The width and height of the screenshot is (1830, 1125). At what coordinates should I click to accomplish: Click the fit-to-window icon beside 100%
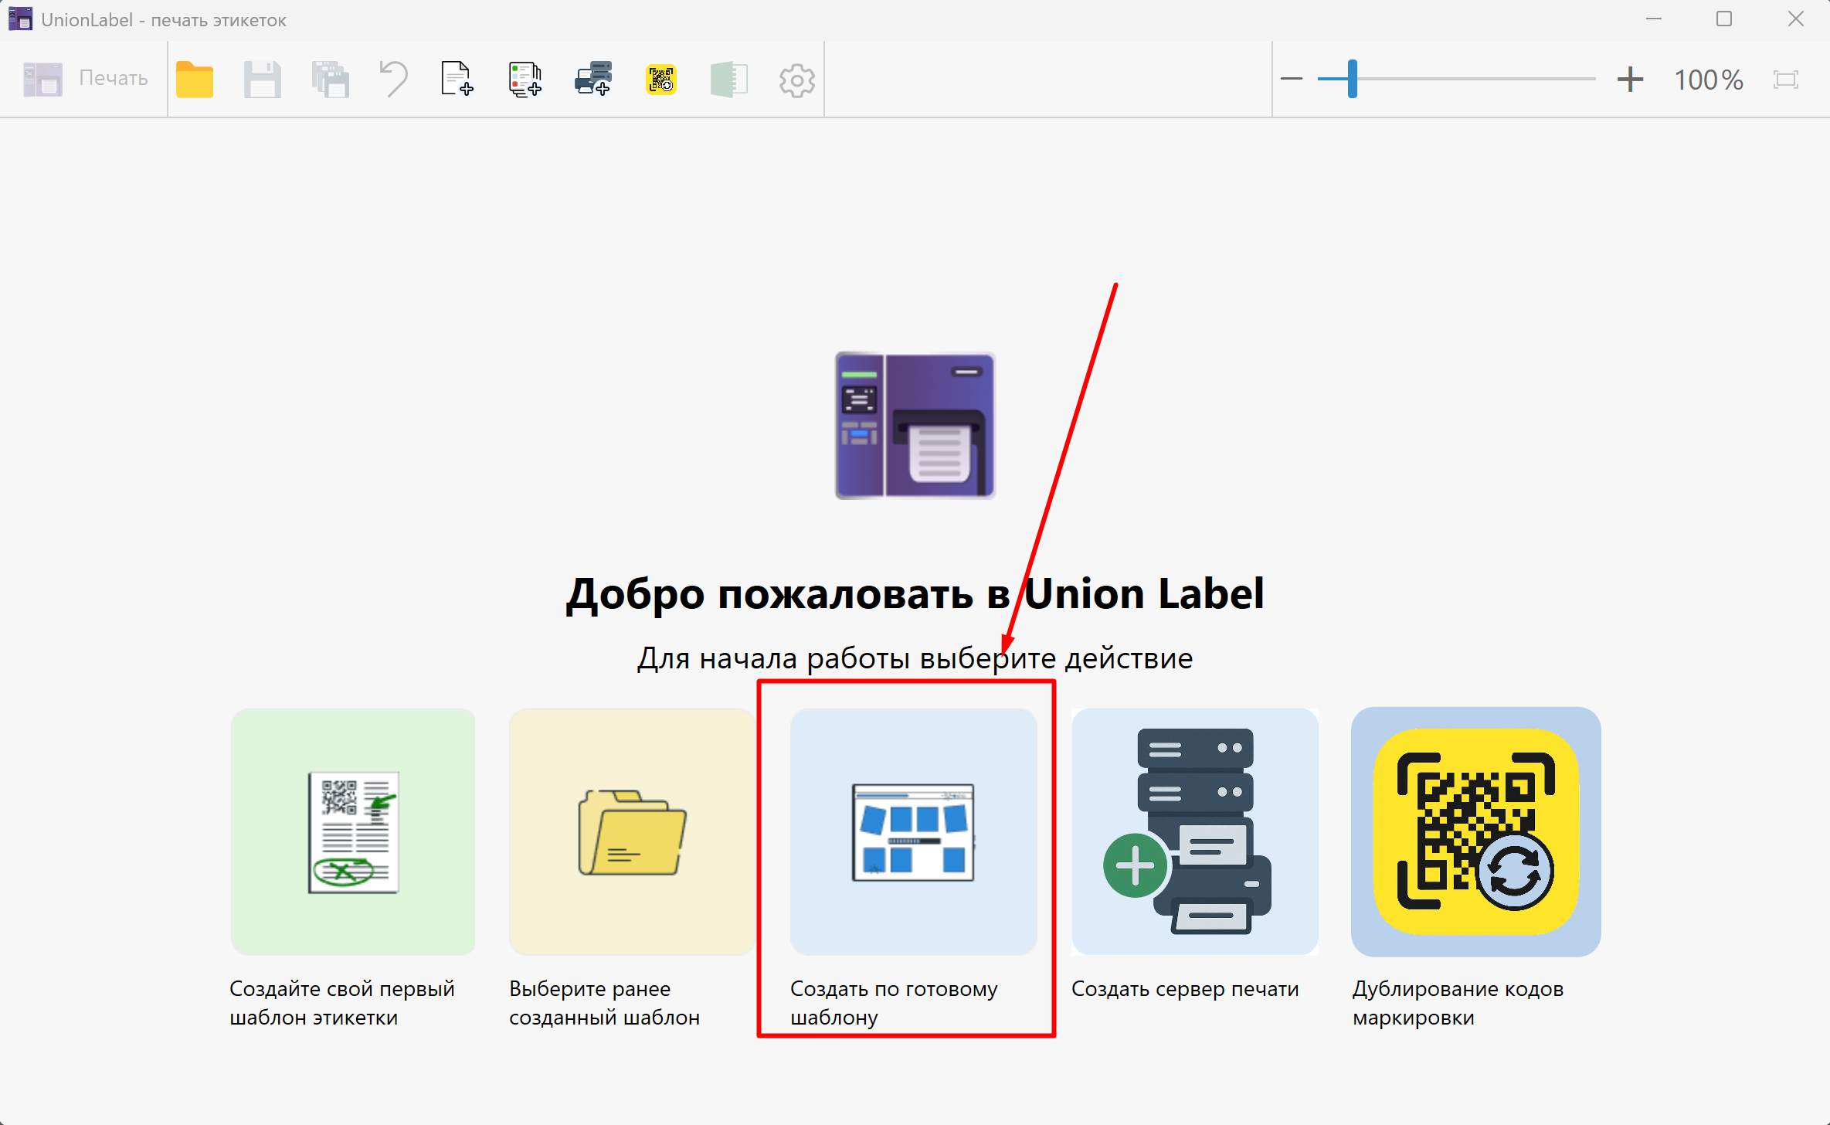tap(1786, 79)
